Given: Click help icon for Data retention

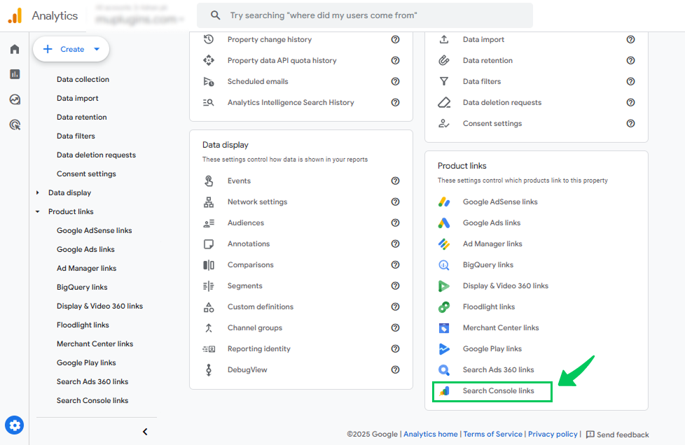Looking at the screenshot, I should pyautogui.click(x=630, y=60).
